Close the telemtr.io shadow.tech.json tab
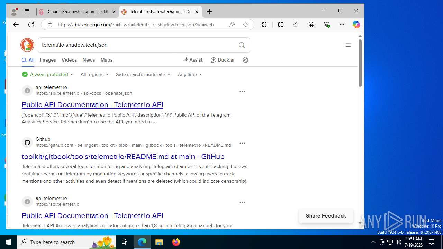The width and height of the screenshot is (443, 249). [x=197, y=12]
